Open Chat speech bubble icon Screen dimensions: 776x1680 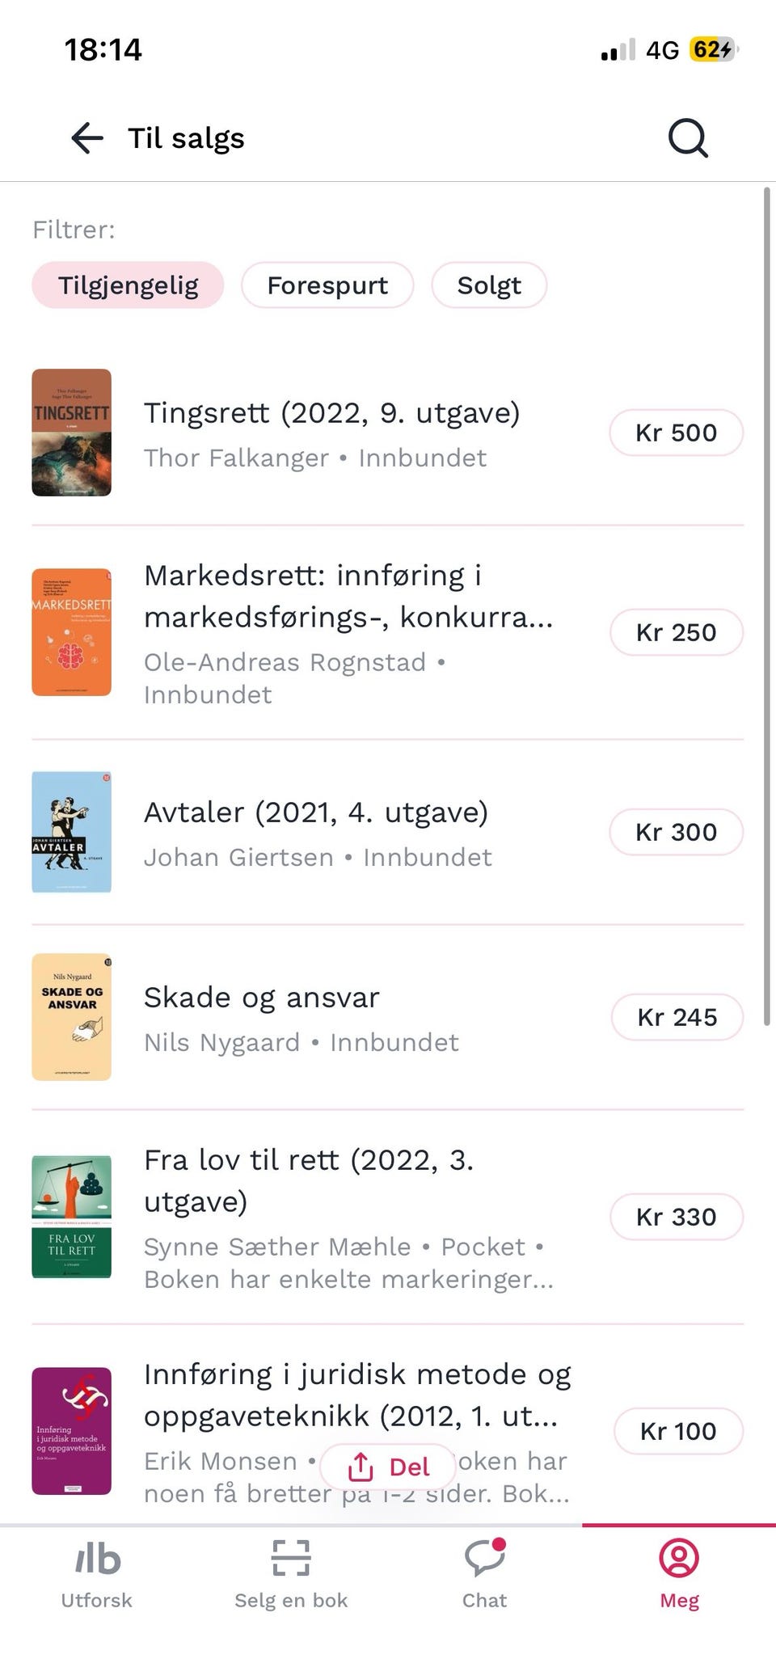485,1557
